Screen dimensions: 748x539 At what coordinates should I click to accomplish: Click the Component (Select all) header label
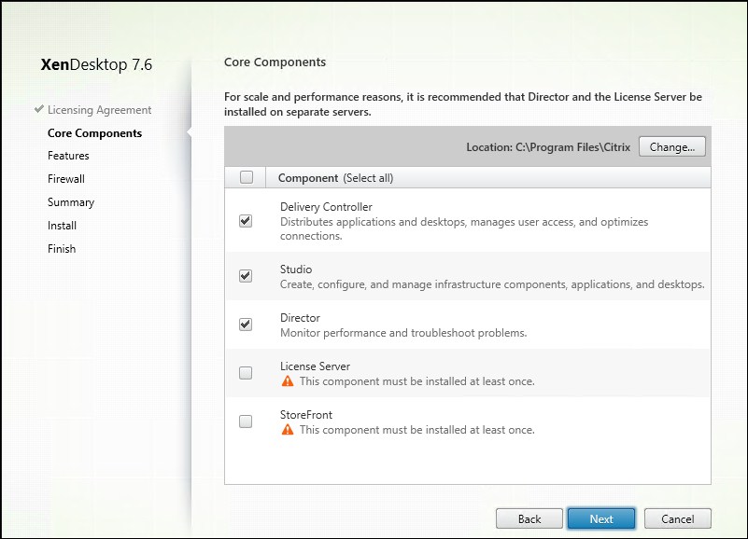[336, 178]
